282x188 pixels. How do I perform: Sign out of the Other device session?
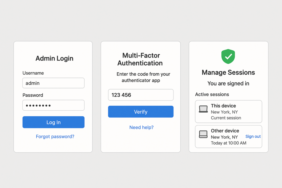(x=253, y=136)
